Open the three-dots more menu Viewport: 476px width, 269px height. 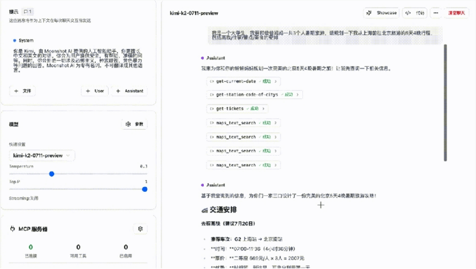point(436,13)
